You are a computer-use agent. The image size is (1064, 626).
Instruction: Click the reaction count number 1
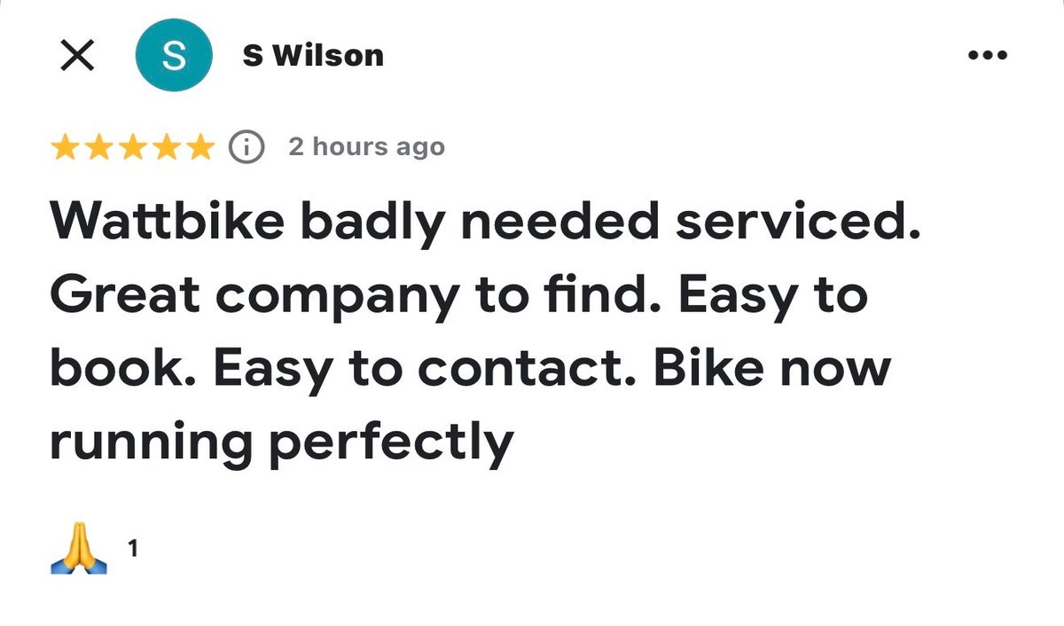[x=133, y=550]
